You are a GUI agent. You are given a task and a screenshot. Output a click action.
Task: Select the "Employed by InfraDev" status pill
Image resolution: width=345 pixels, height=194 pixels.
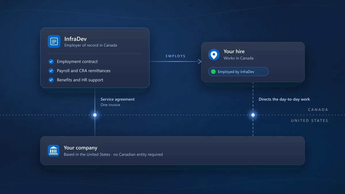(238, 72)
